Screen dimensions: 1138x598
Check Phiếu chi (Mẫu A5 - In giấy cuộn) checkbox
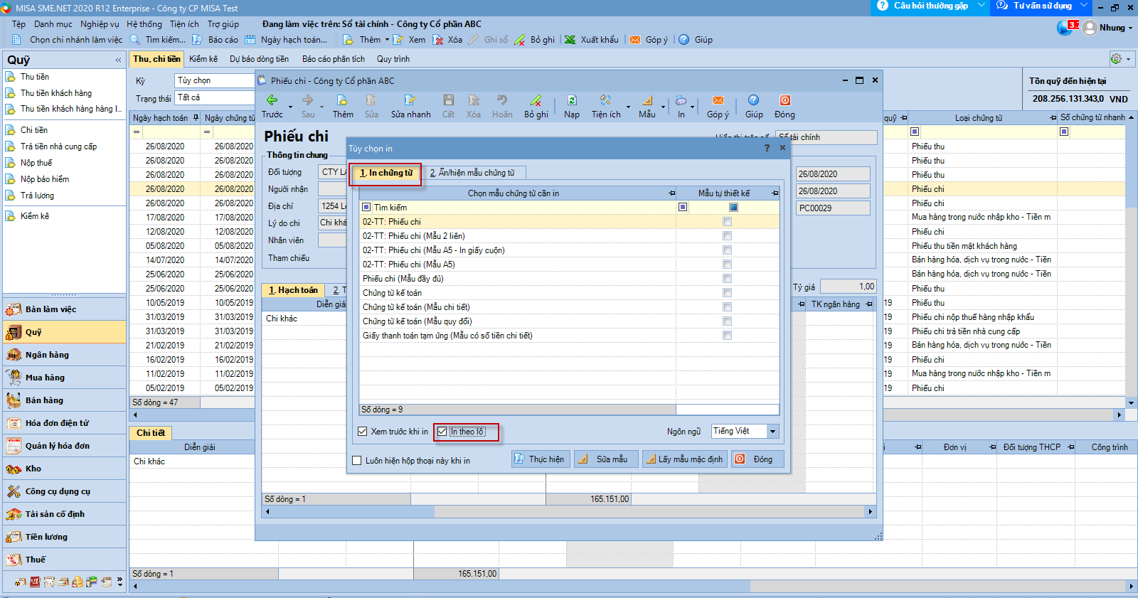727,250
